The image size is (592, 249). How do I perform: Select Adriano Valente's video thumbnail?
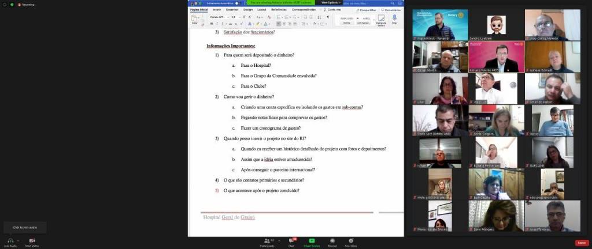(x=496, y=56)
